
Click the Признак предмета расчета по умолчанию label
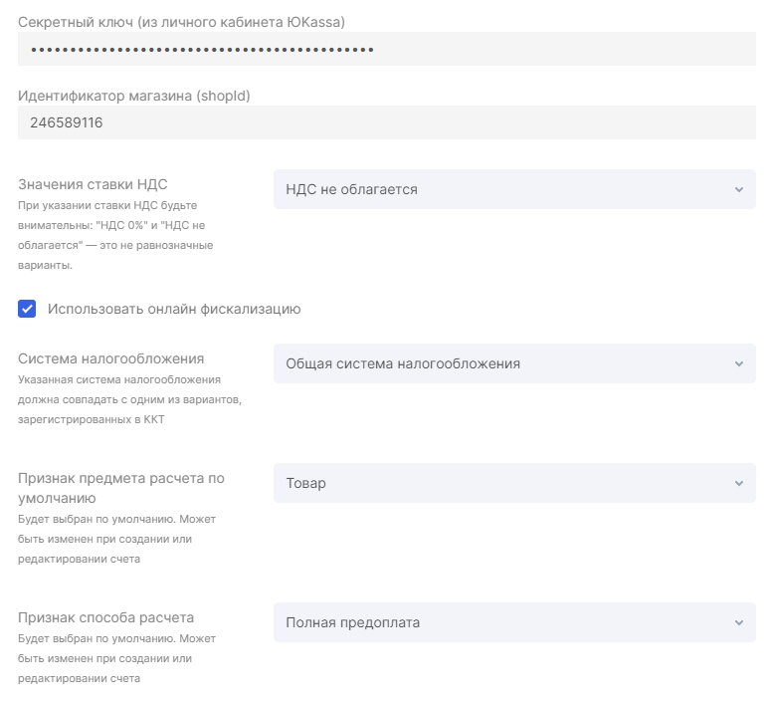121,488
